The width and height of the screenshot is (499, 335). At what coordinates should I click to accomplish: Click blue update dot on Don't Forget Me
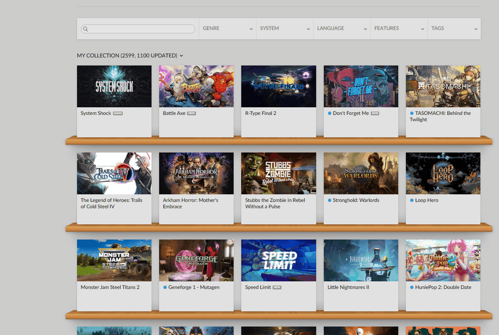330,113
